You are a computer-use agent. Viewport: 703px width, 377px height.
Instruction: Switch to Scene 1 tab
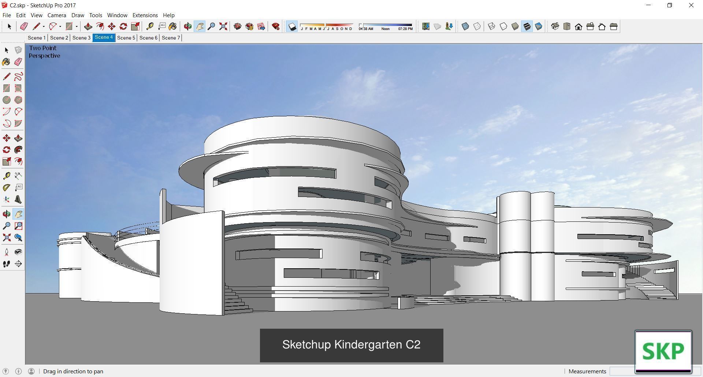click(x=37, y=38)
